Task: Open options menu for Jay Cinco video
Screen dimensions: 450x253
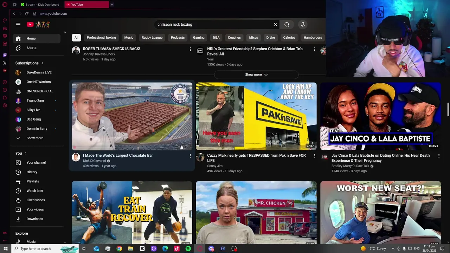Action: pos(439,156)
